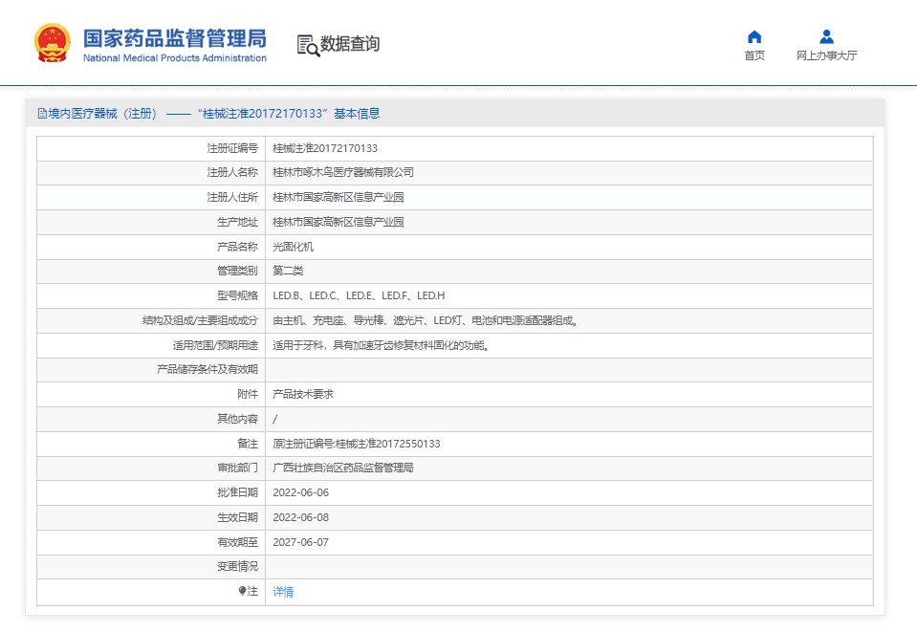Click the bulb icon beside 注
This screenshot has height=632, width=917.
click(242, 591)
